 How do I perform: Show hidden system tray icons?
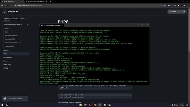[170, 105]
